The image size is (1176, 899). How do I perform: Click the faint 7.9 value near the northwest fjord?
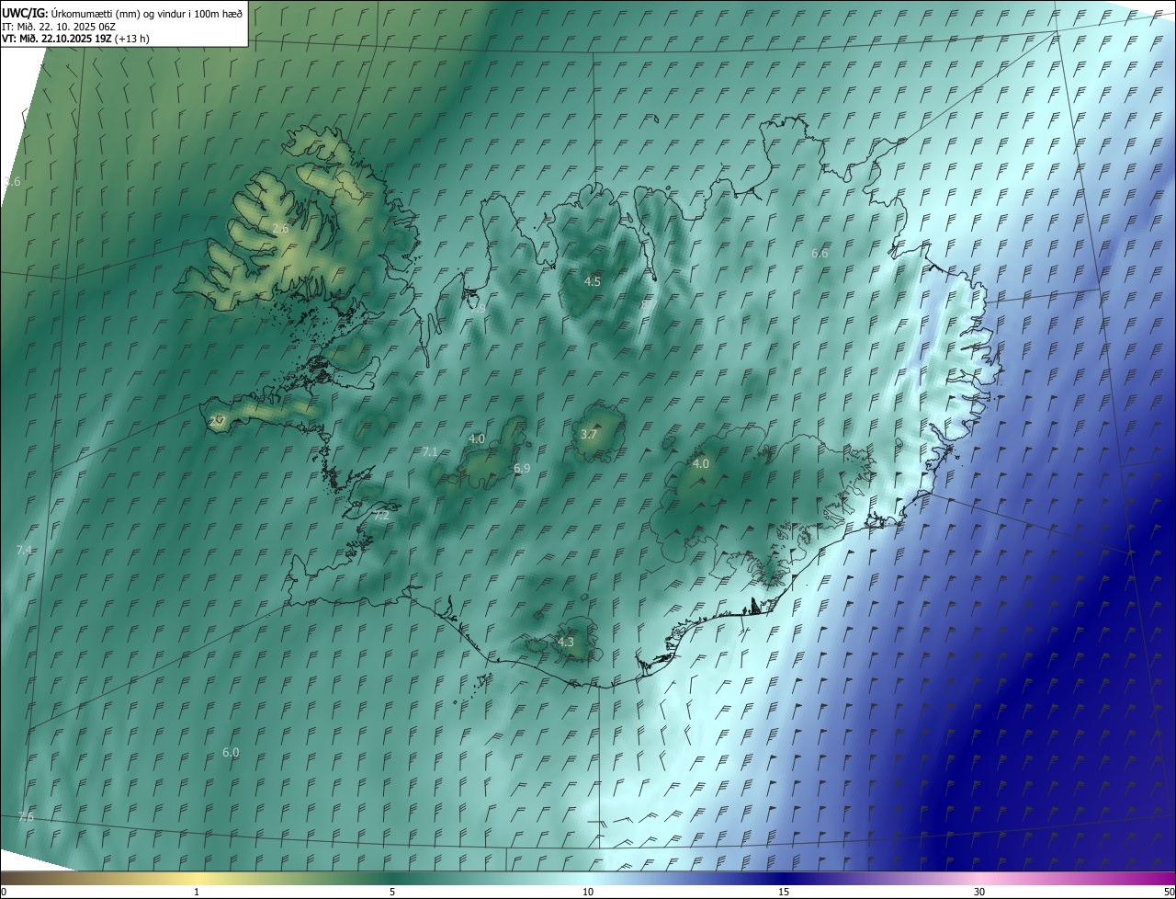[x=478, y=310]
